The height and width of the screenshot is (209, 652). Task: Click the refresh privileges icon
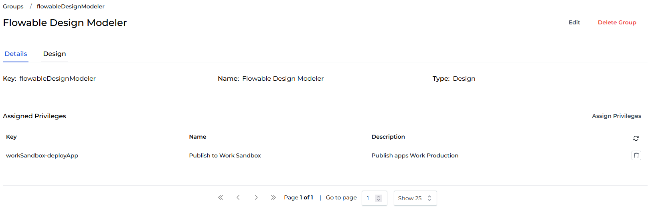coord(636,138)
